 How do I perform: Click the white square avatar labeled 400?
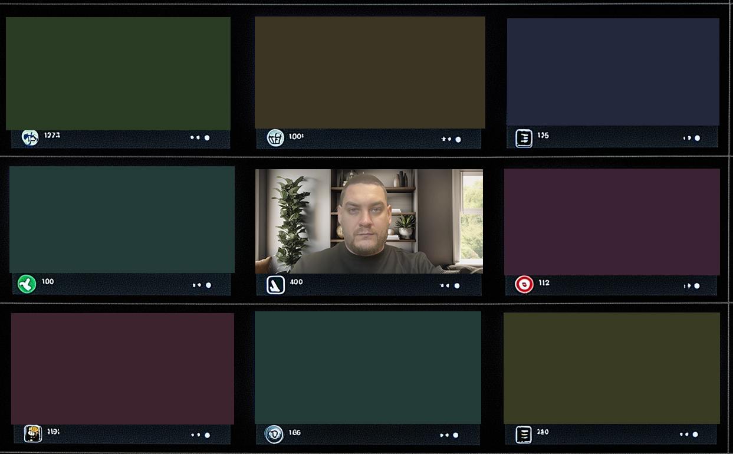click(275, 285)
